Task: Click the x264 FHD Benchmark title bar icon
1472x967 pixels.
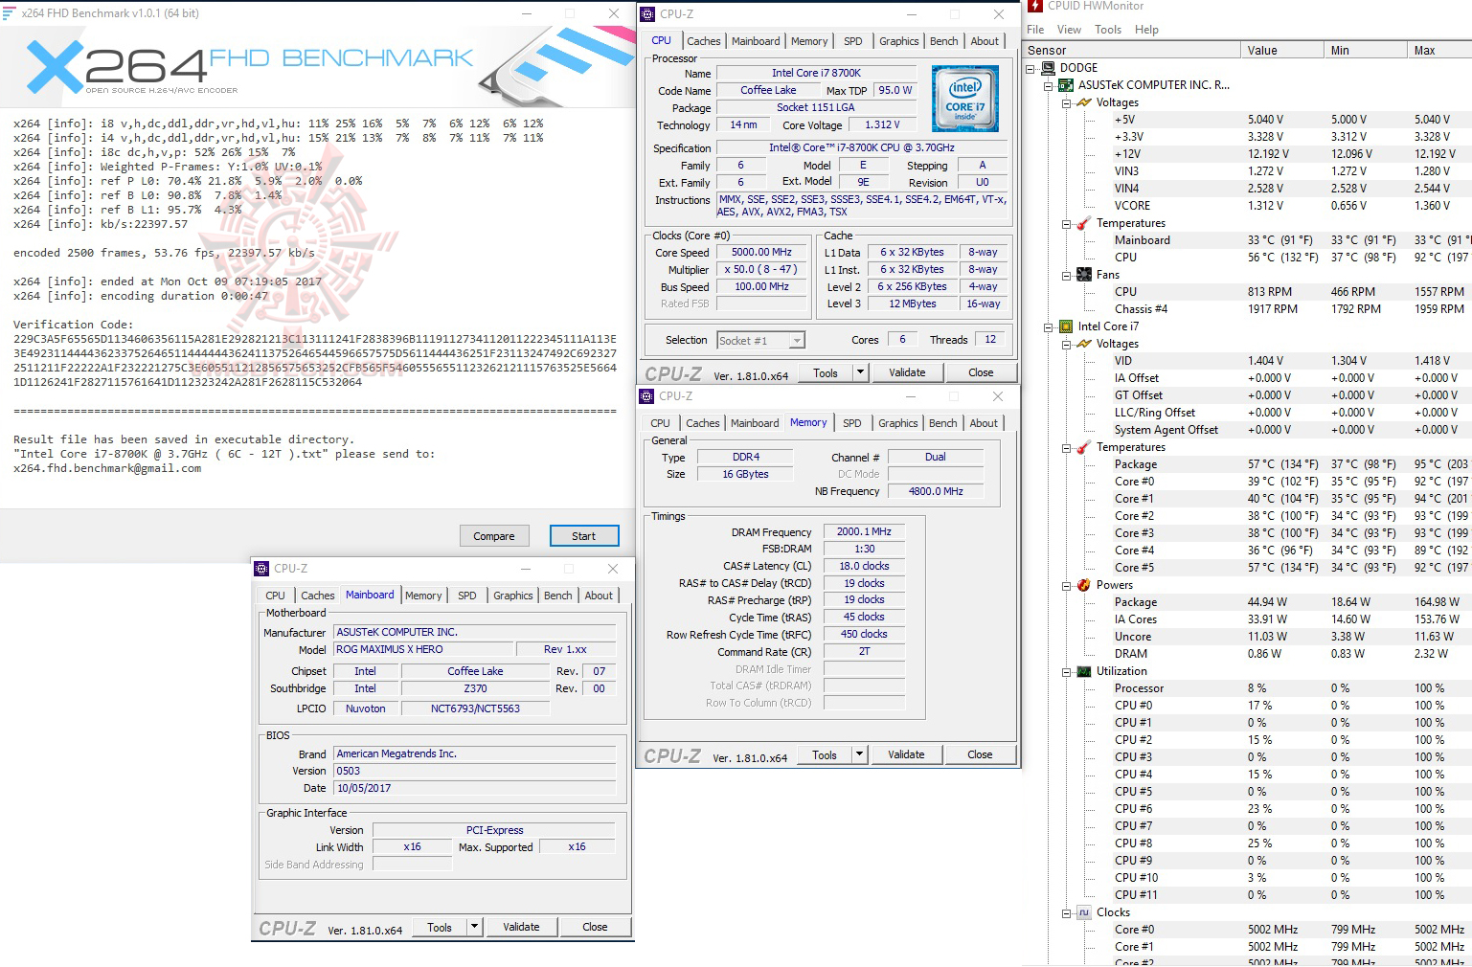Action: (10, 13)
